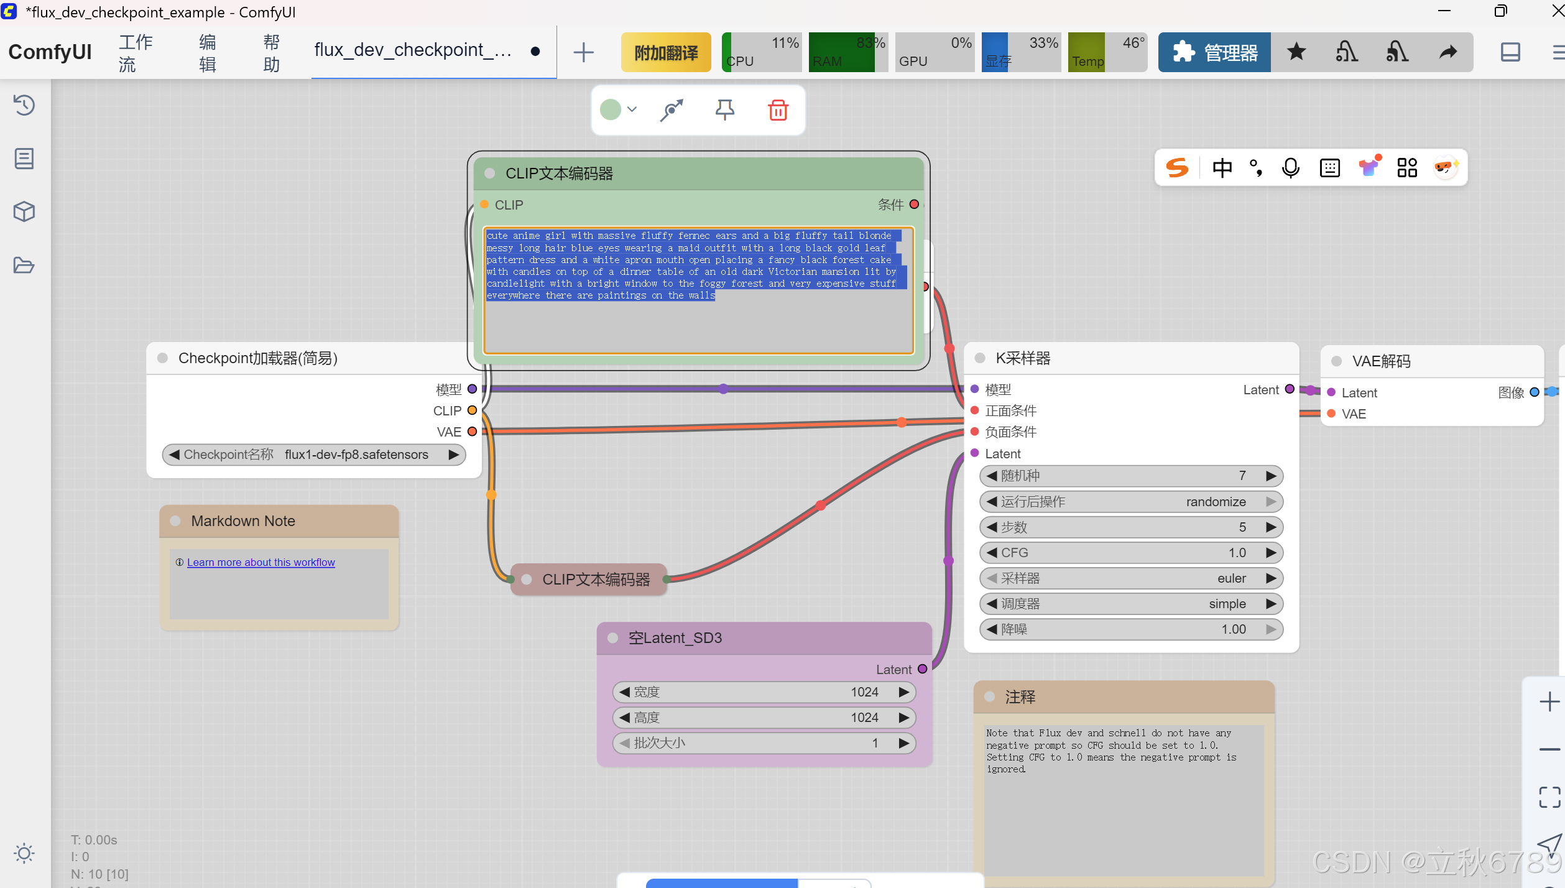Open the workflows folder sidebar icon
This screenshot has width=1565, height=888.
[x=24, y=266]
